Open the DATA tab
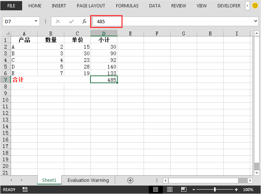261x194 pixels. (155, 6)
